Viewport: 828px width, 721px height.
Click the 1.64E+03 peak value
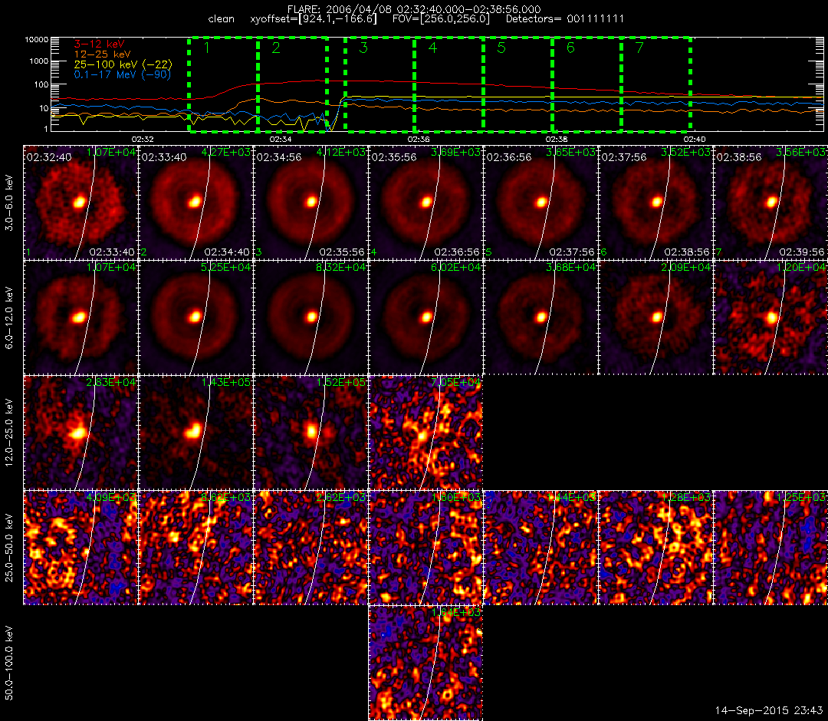point(456,612)
